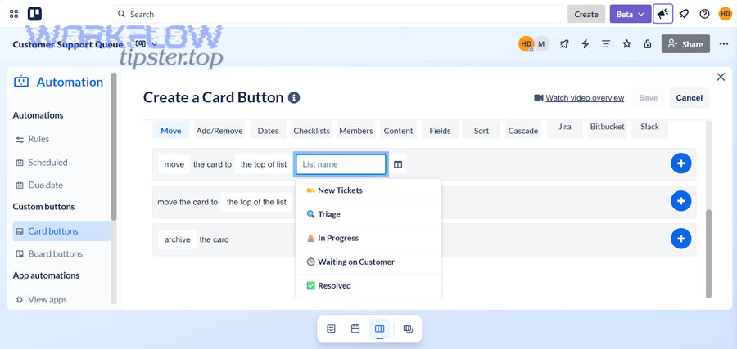Switch to the Members tab

356,131
